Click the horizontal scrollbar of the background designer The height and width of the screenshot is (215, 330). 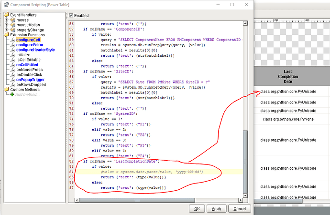click(x=278, y=201)
